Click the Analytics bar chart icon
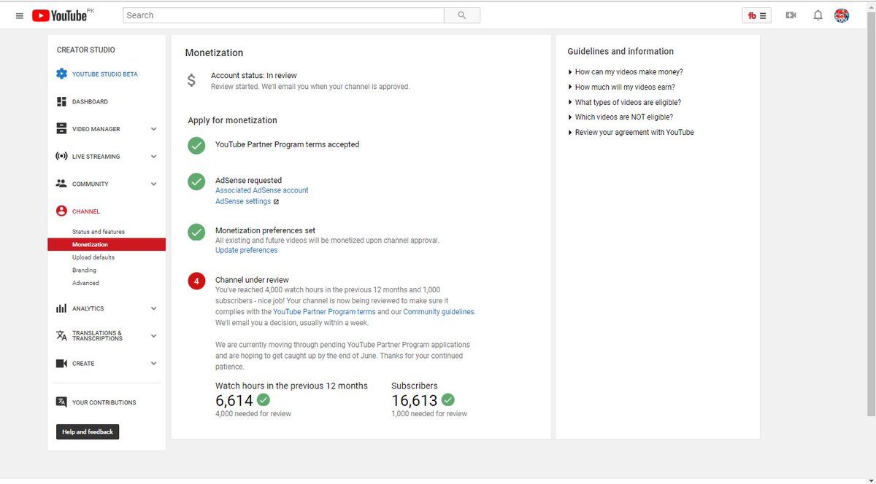The height and width of the screenshot is (484, 876). [61, 308]
